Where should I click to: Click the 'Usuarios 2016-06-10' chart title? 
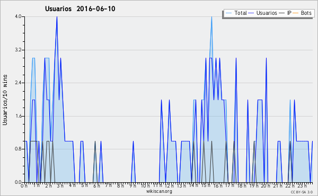tap(80, 9)
